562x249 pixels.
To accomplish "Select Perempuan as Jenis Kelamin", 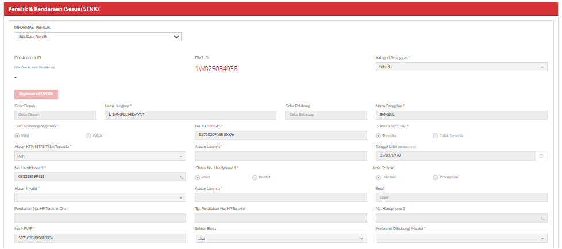I will click(x=435, y=177).
